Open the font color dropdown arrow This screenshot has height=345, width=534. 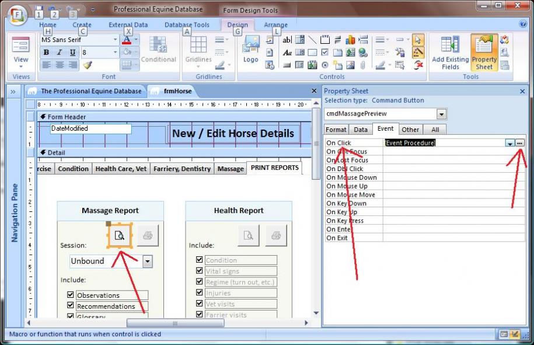pyautogui.click(x=135, y=40)
